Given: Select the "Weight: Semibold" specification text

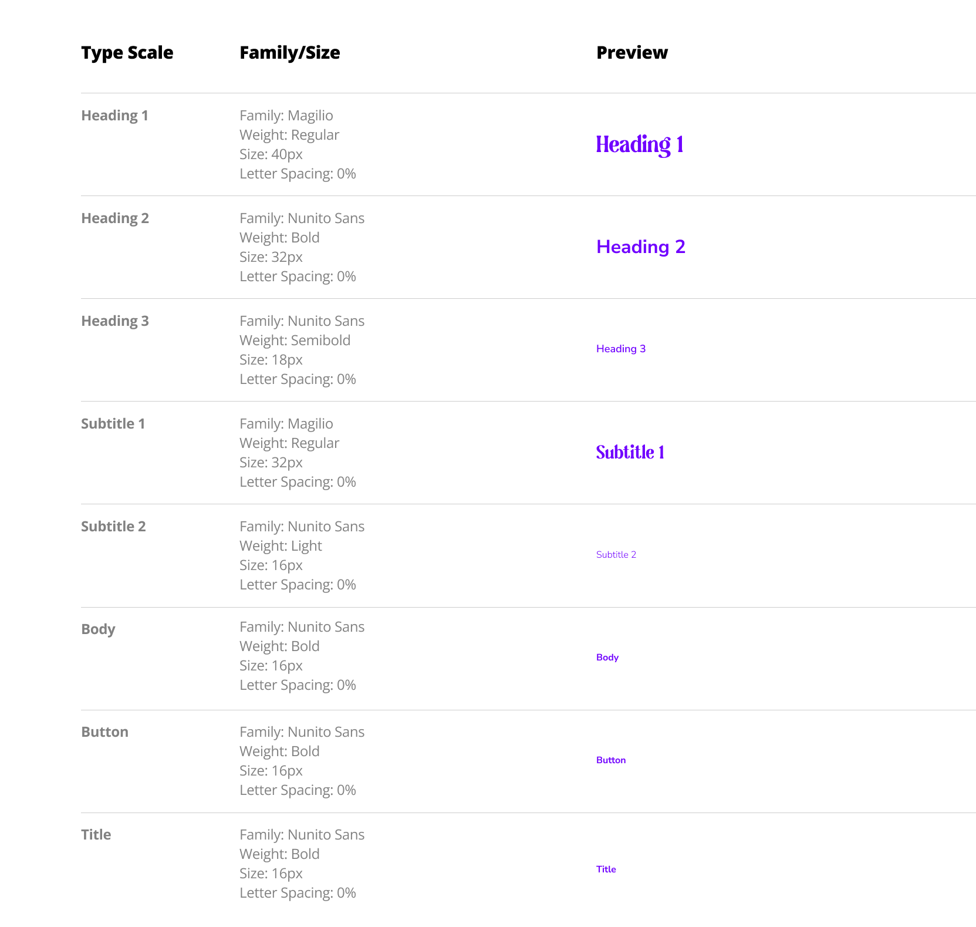Looking at the screenshot, I should click(x=295, y=341).
